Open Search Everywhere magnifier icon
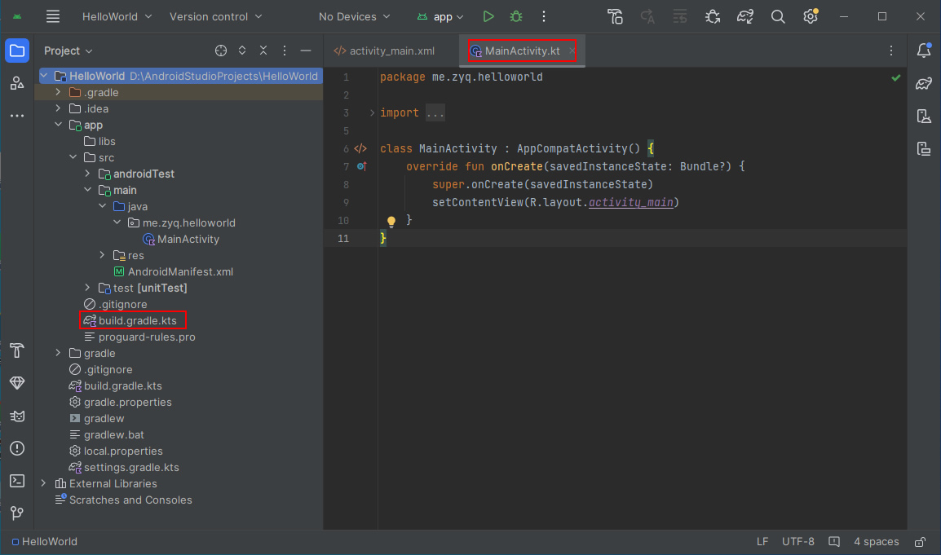941x555 pixels. click(778, 16)
